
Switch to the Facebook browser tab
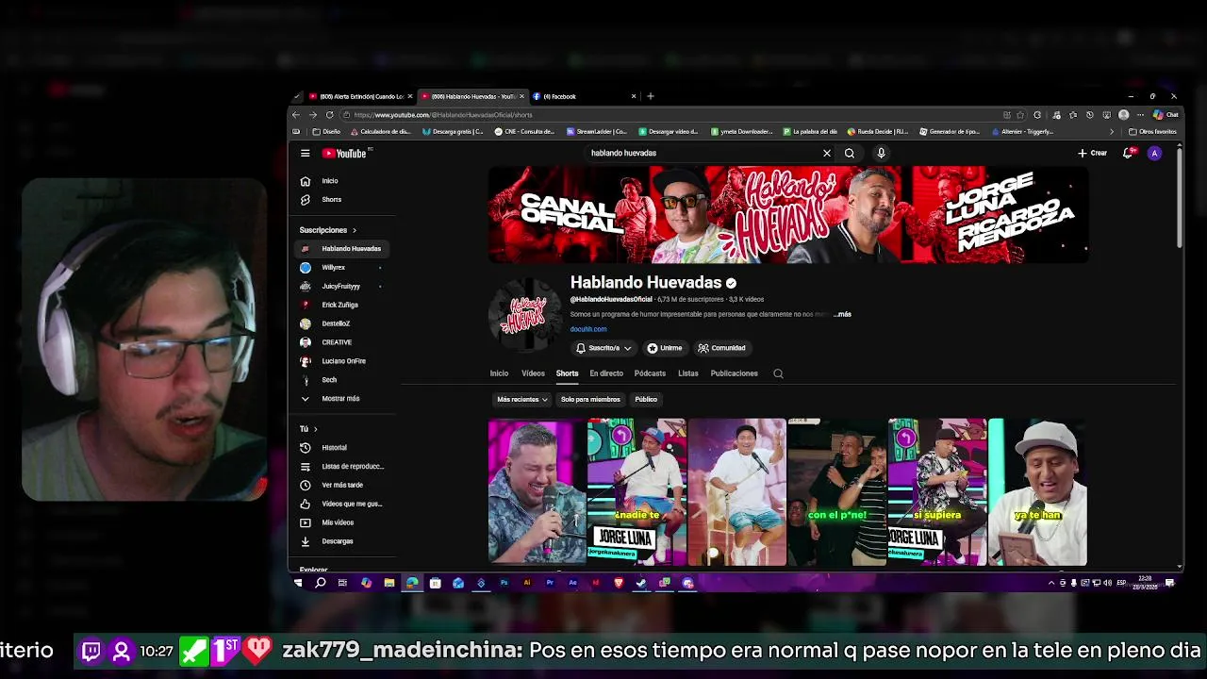(x=585, y=96)
